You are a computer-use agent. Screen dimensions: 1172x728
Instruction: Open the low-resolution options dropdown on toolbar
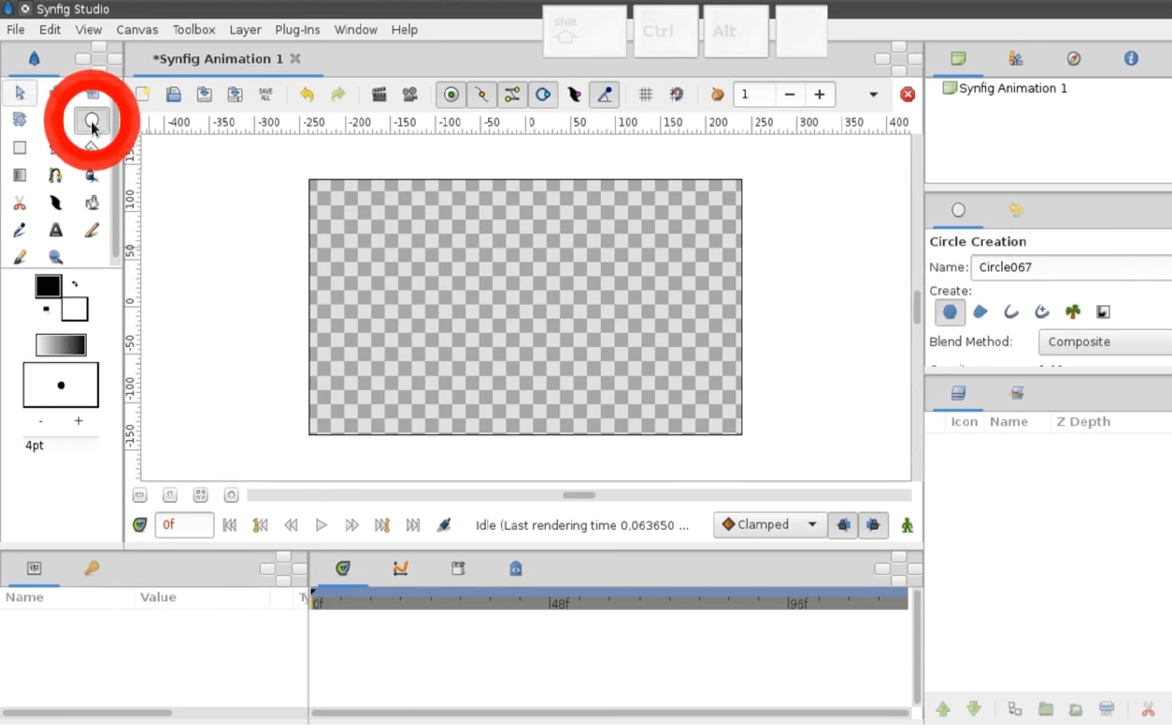[873, 94]
